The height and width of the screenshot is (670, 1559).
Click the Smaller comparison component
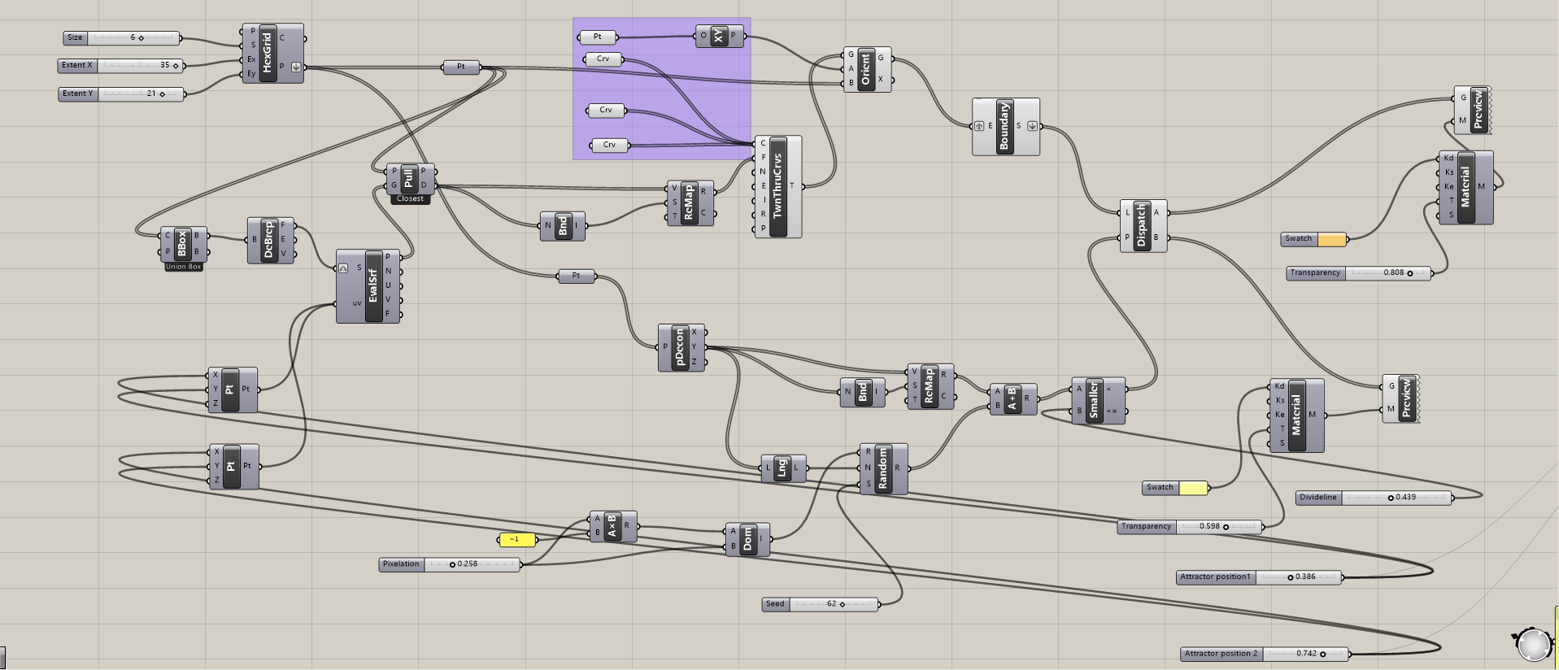(1095, 400)
